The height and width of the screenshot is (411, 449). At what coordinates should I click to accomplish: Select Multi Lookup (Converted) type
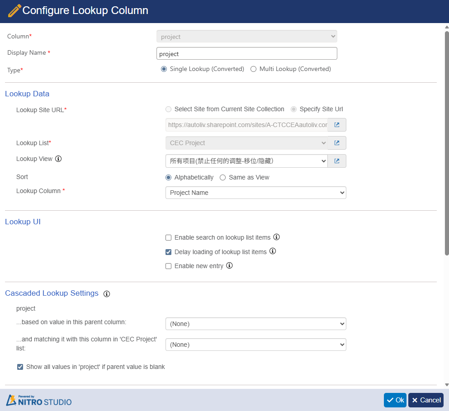point(253,69)
